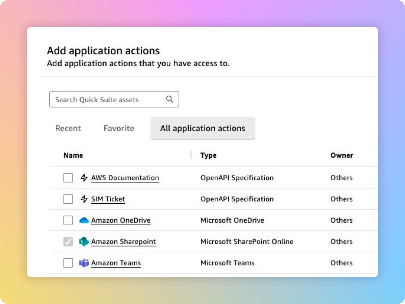Tick the Amazon OneDrive checkbox
Image resolution: width=405 pixels, height=304 pixels.
pos(68,221)
